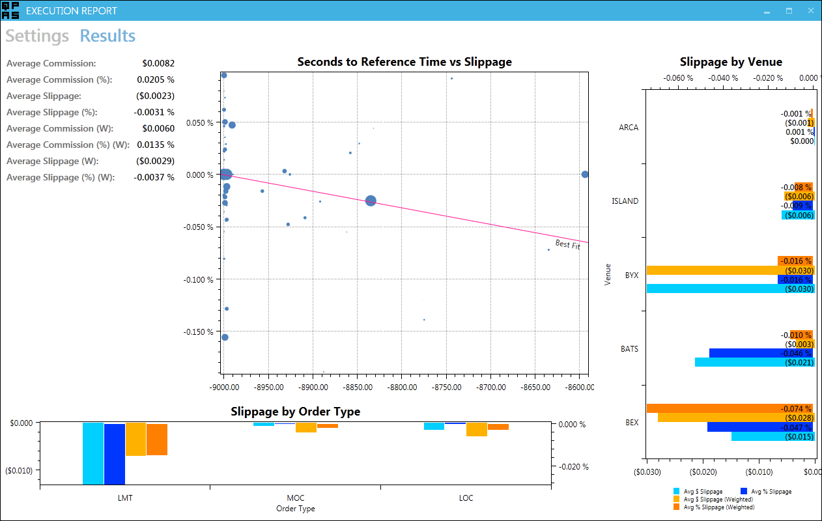The width and height of the screenshot is (822, 521).
Task: Maximize the Execution Report window
Action: pyautogui.click(x=789, y=11)
